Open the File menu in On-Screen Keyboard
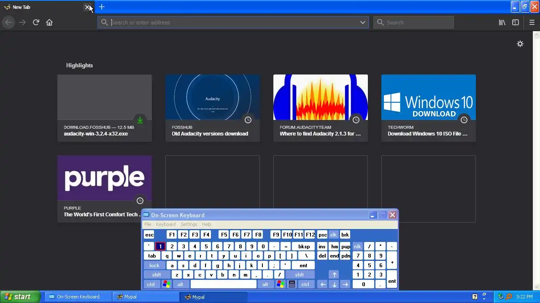540x303 pixels. [x=148, y=224]
